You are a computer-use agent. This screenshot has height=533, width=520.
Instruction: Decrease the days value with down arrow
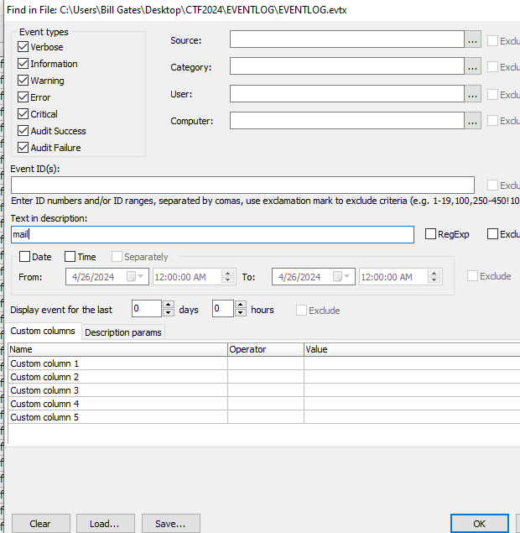click(x=169, y=312)
